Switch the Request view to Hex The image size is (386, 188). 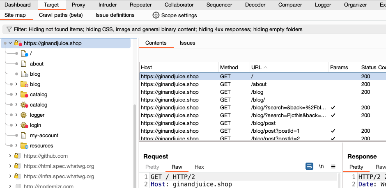[x=199, y=167]
